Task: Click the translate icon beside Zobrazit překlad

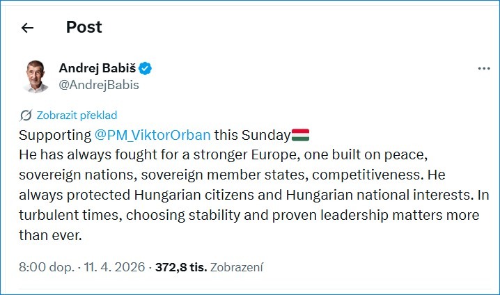Action: coord(26,115)
